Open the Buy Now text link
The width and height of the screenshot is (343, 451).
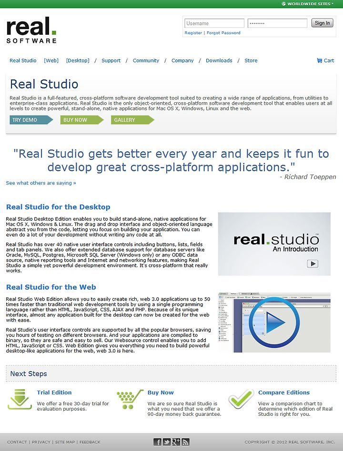click(161, 392)
